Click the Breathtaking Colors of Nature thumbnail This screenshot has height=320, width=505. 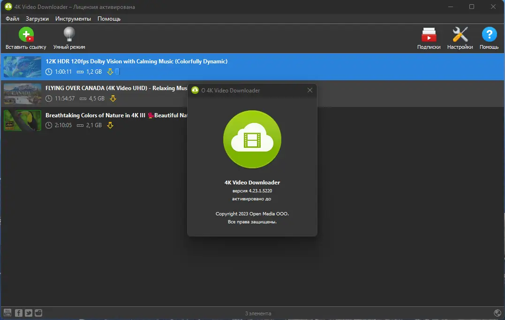[23, 120]
